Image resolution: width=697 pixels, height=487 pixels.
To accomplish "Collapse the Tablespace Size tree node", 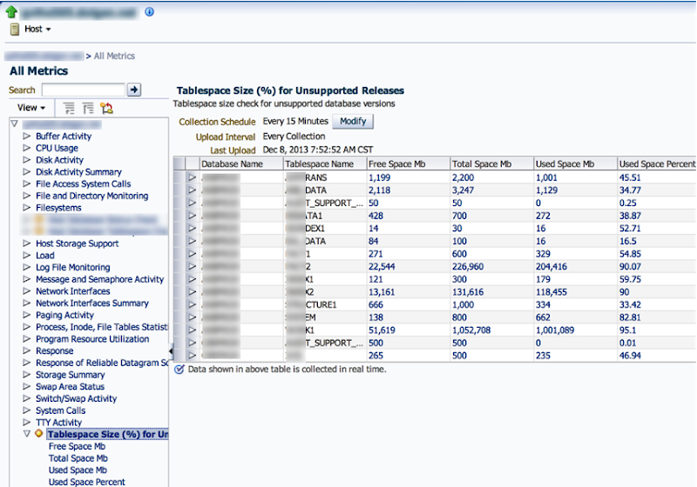I will 27,434.
